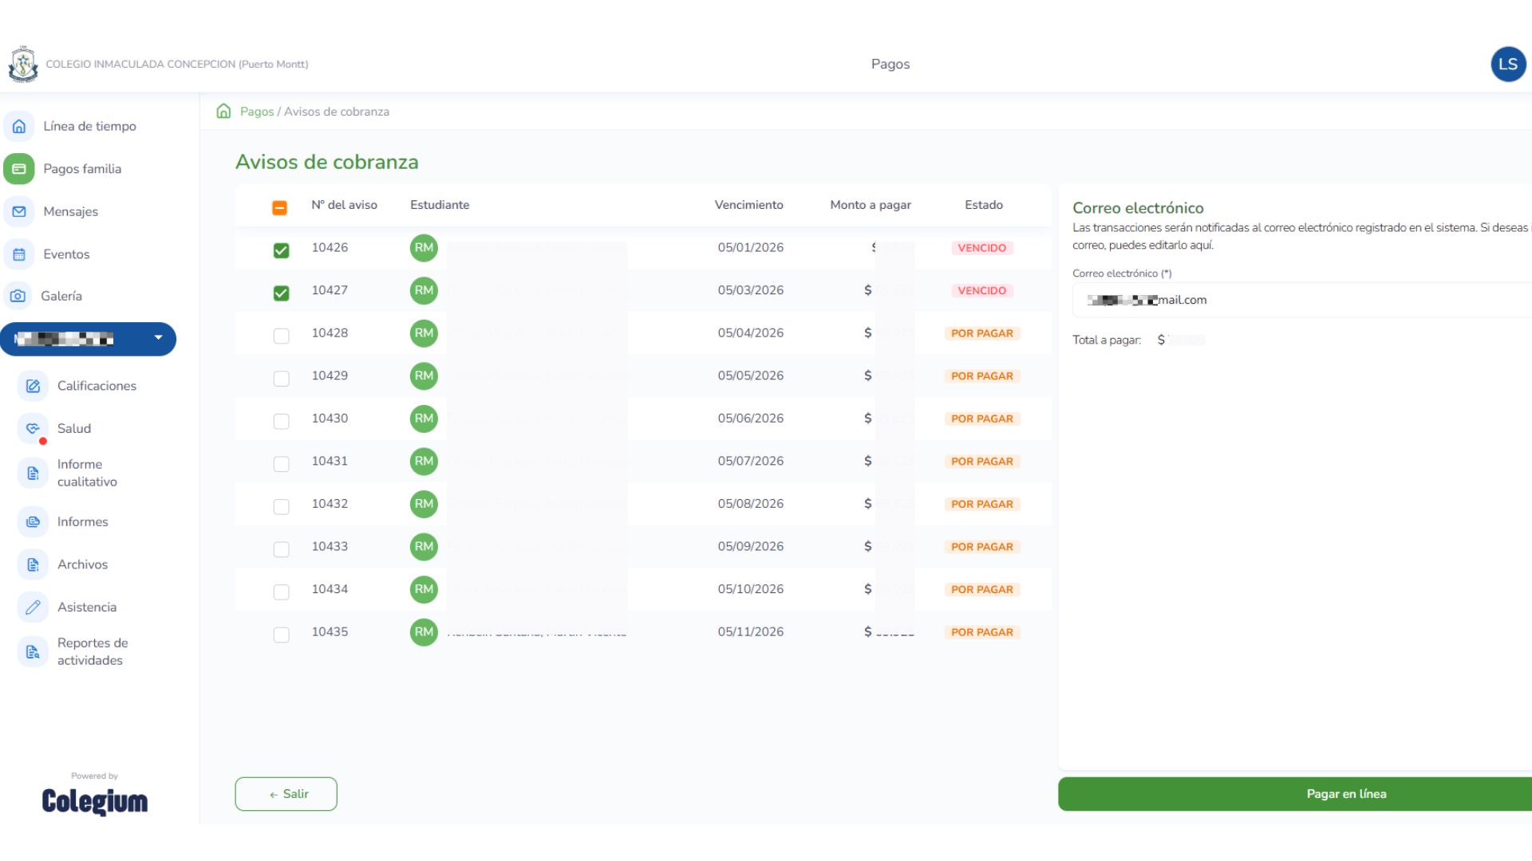1532x861 pixels.
Task: Click the breadcrumb home icon
Action: point(223,112)
